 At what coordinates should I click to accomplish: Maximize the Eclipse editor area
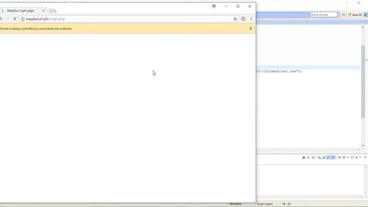(x=365, y=22)
